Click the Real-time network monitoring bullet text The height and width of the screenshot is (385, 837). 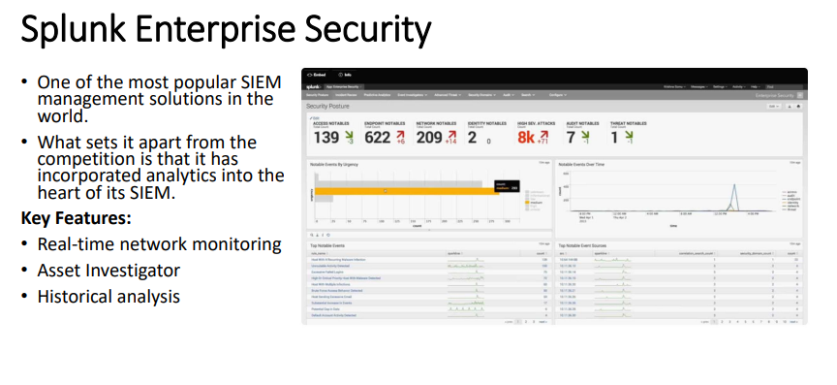pos(159,244)
